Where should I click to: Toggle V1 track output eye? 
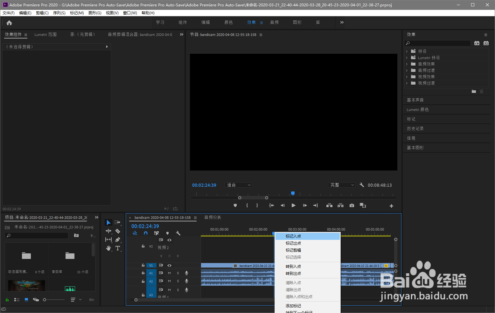click(x=170, y=265)
